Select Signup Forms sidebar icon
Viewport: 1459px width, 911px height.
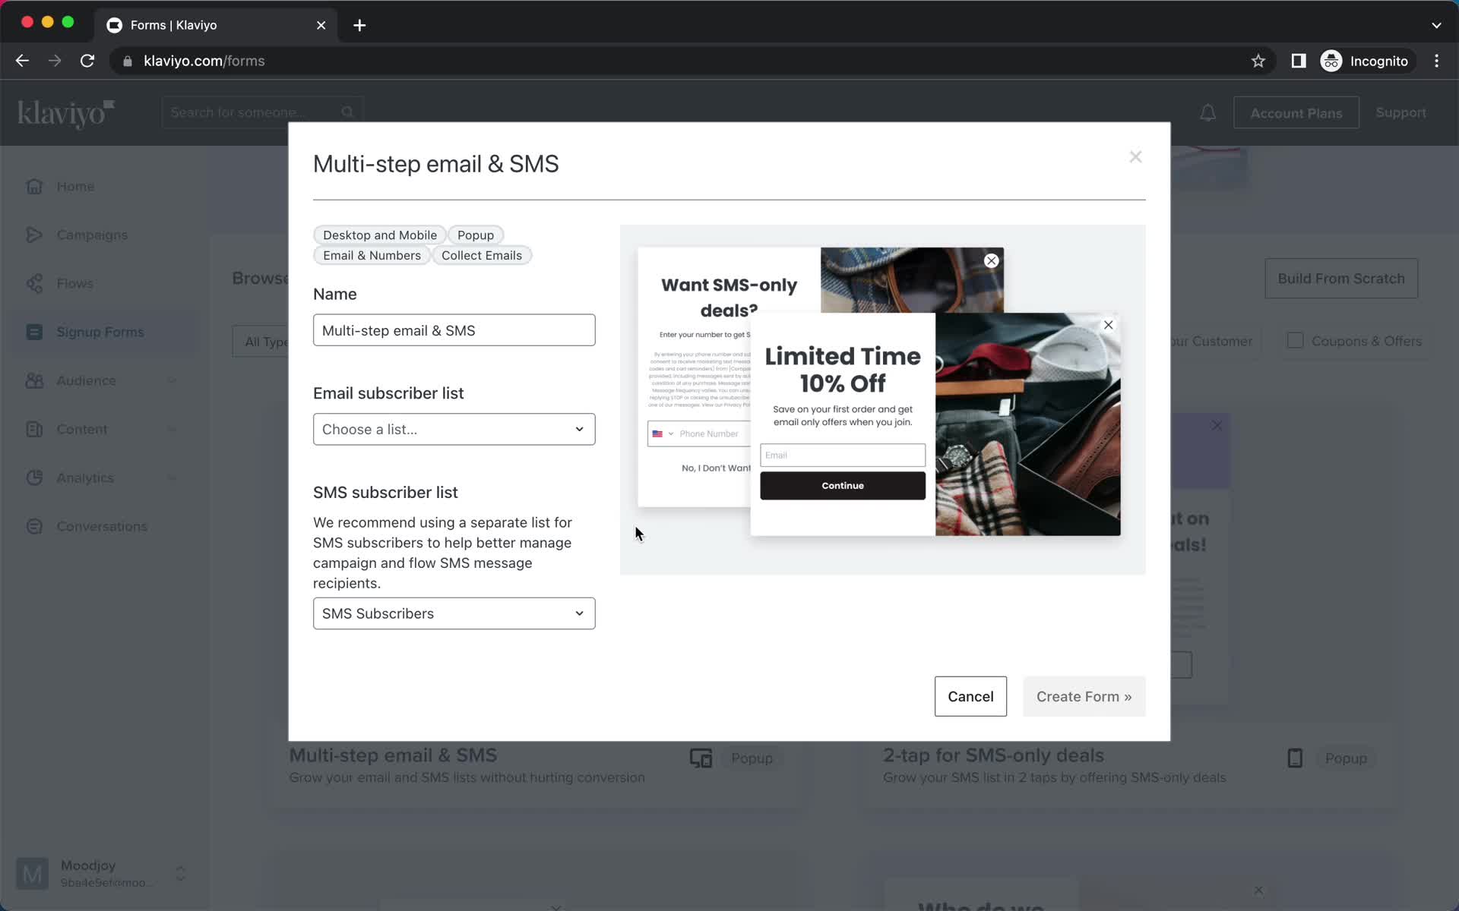[x=35, y=332]
